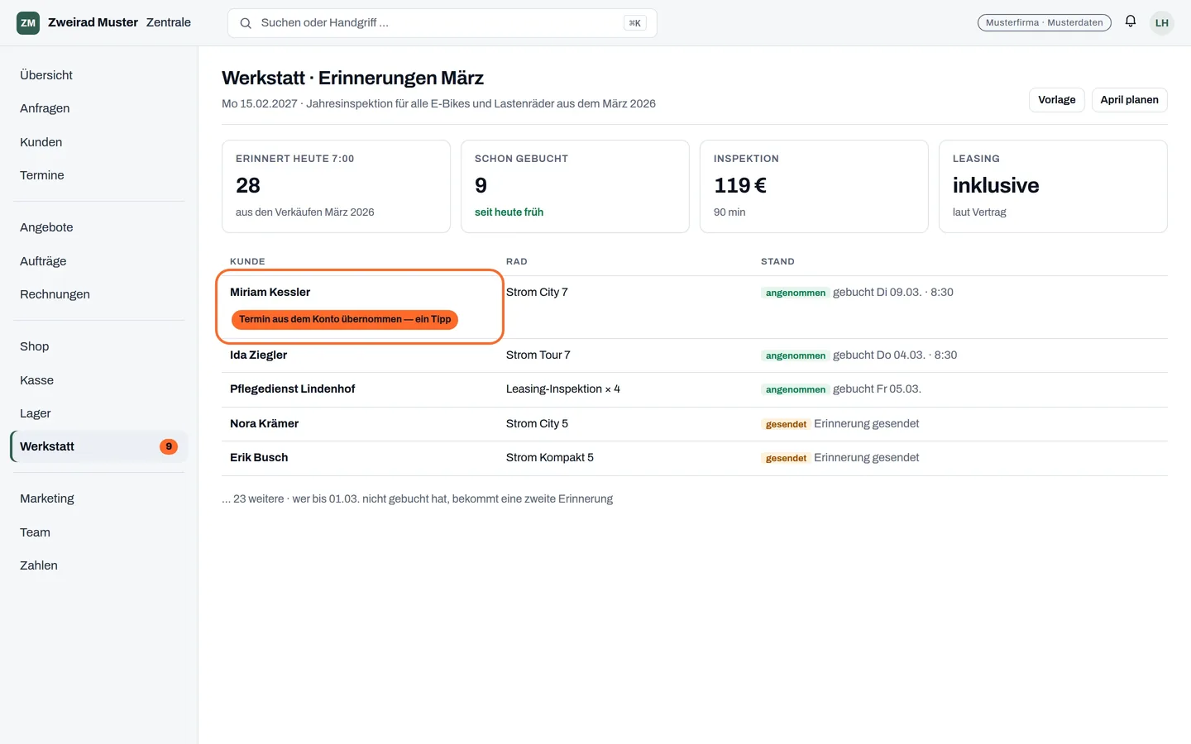Image resolution: width=1191 pixels, height=744 pixels.
Task: Select Werkstatt in the sidebar
Action: (x=99, y=446)
